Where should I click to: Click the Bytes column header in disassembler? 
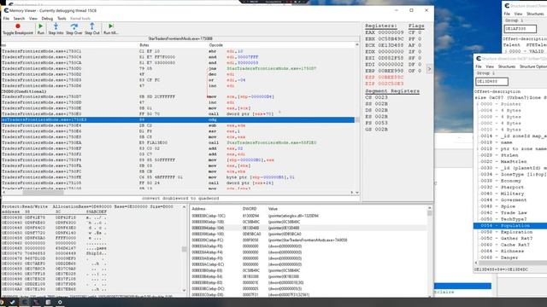(x=144, y=45)
